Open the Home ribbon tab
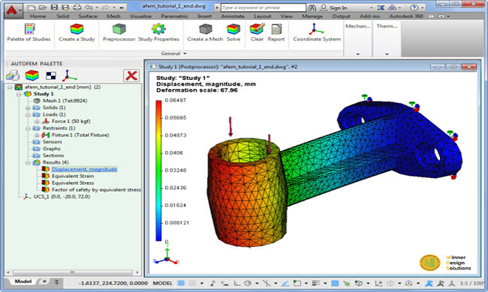The height and width of the screenshot is (292, 488). pos(38,16)
